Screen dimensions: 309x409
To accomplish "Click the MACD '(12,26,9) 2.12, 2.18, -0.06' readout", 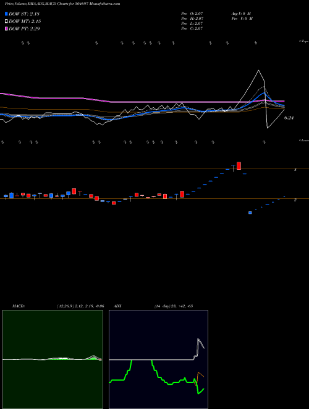I will [80, 306].
